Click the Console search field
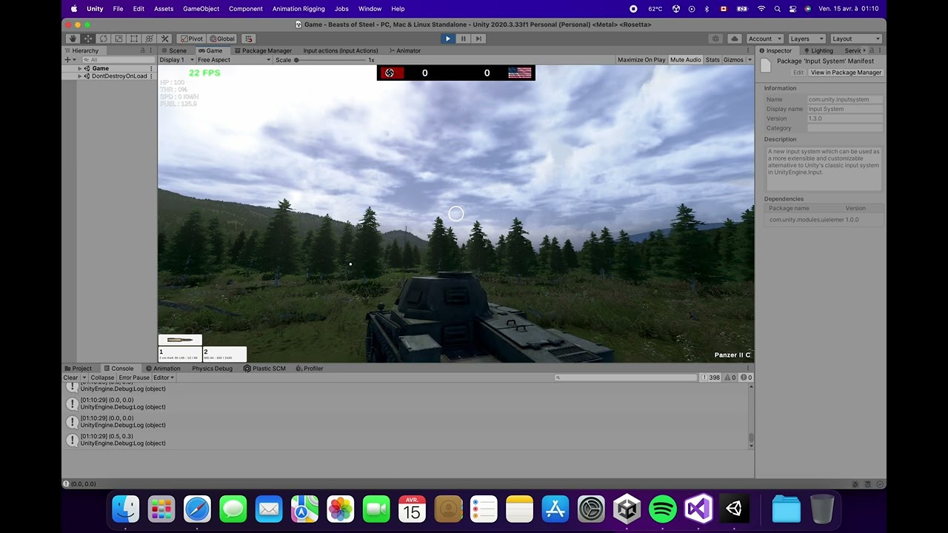Image resolution: width=948 pixels, height=533 pixels. coord(626,378)
